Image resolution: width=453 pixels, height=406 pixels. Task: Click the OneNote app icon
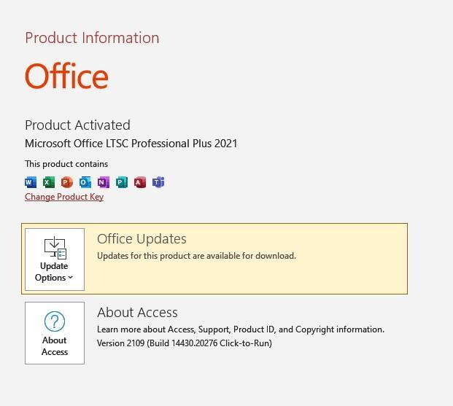(104, 182)
